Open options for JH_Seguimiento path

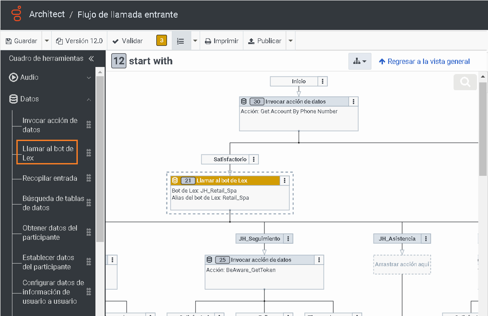pyautogui.click(x=288, y=239)
